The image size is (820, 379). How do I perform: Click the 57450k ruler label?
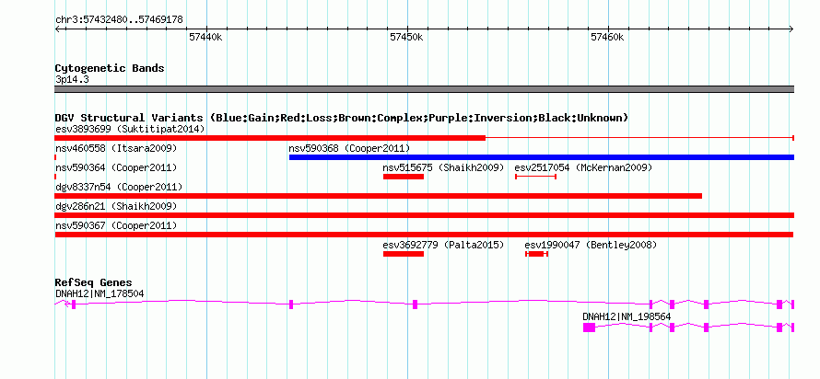[406, 37]
